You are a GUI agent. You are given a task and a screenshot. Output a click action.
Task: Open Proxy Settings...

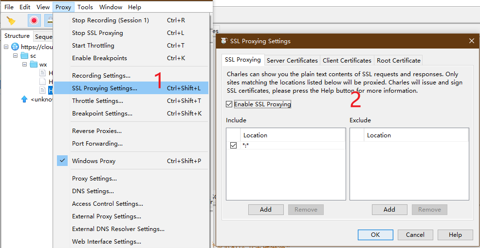[131, 179]
